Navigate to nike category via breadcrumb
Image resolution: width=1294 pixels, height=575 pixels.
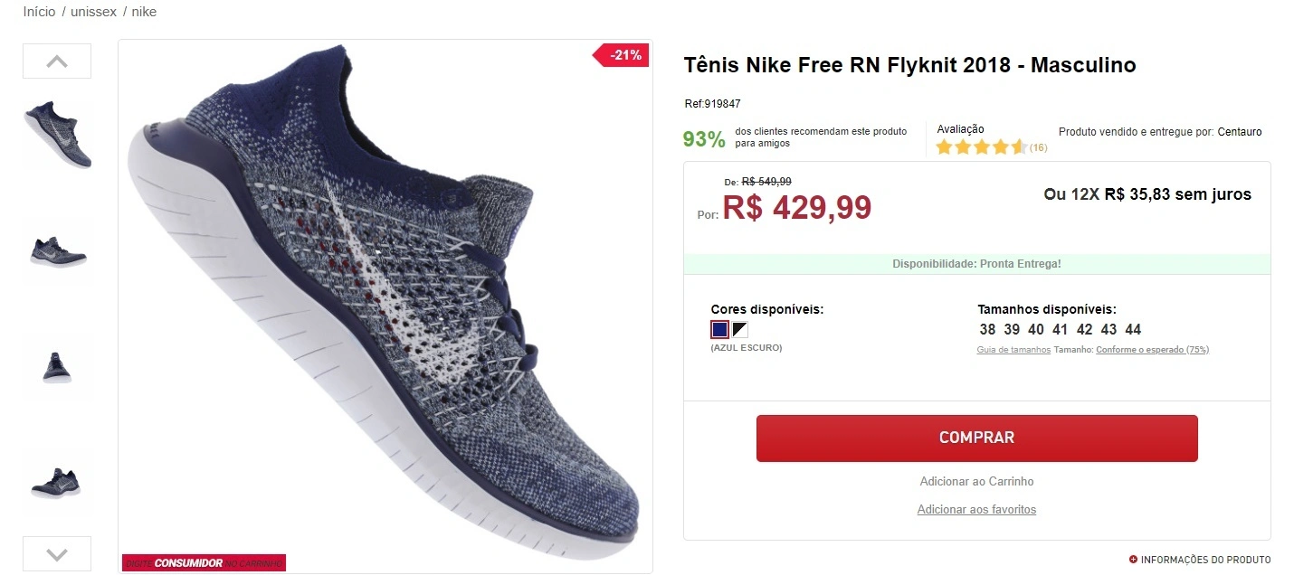144,11
